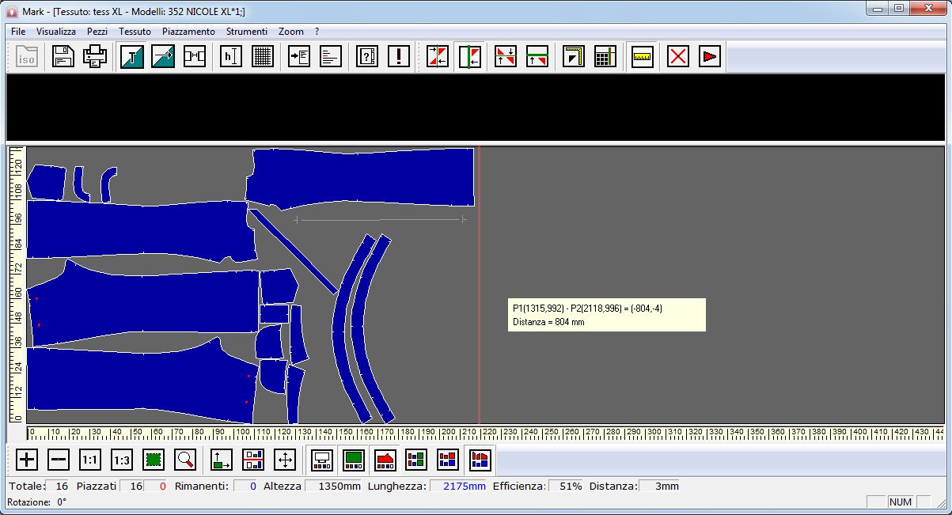This screenshot has height=515, width=952.
Task: Click the question mark info icon
Action: [x=367, y=57]
